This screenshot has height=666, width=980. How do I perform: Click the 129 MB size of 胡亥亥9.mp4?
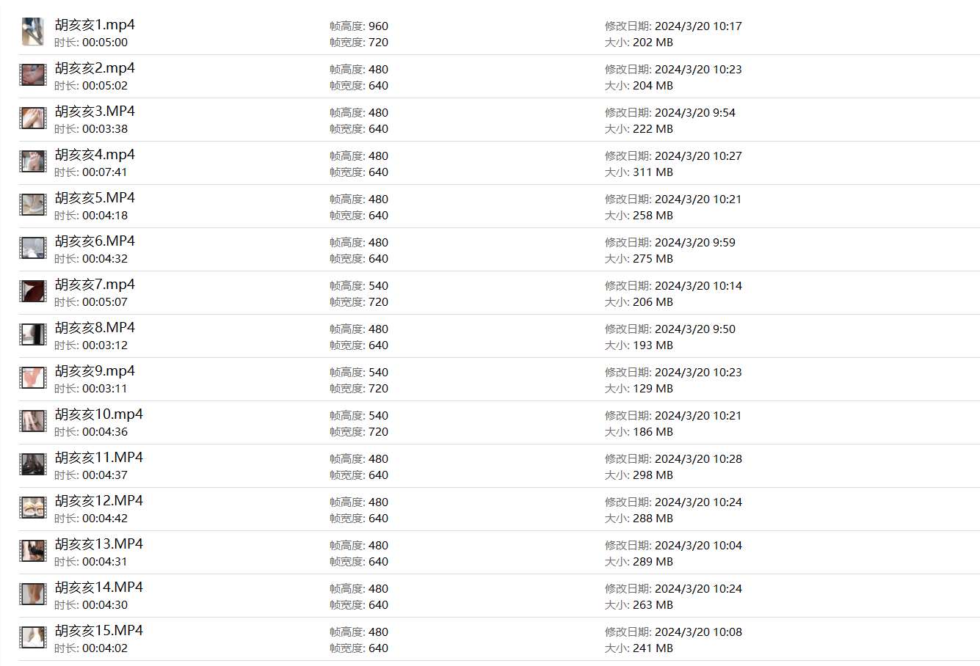653,389
